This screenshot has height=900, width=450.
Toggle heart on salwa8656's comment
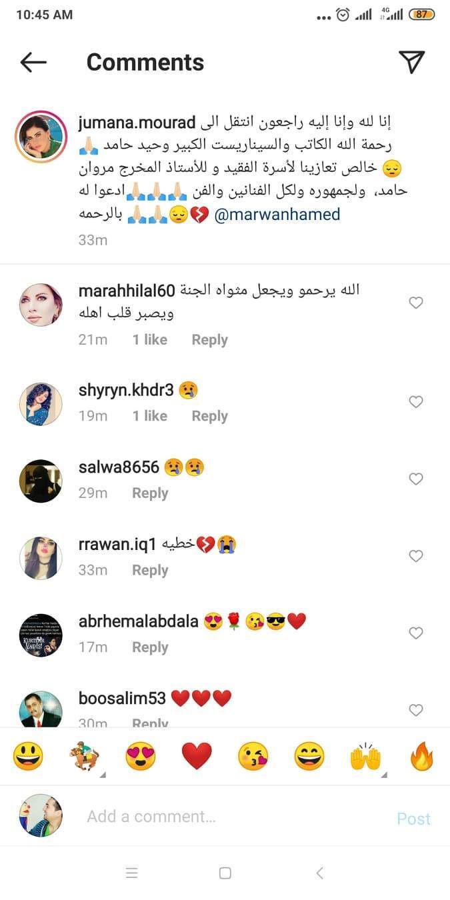coord(415,479)
